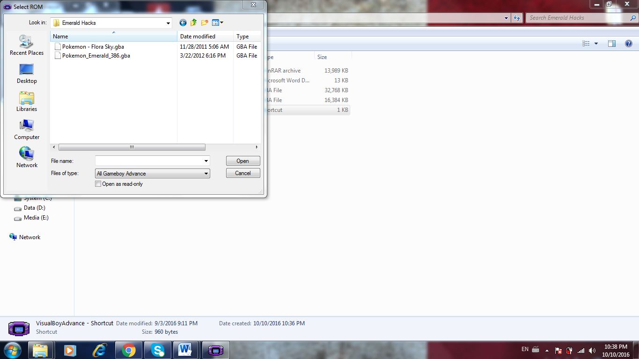Create a new folder with dialog toolbar icon
The image size is (639, 359).
(205, 22)
